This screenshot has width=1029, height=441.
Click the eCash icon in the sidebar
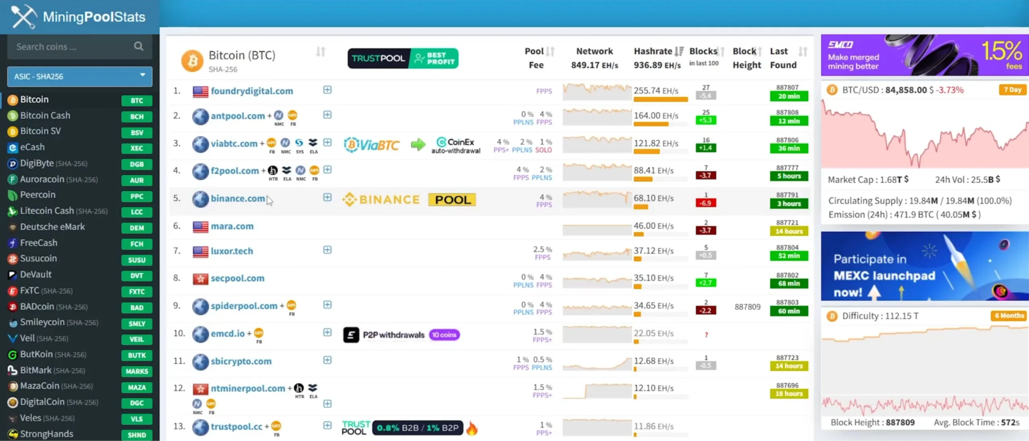(x=13, y=147)
